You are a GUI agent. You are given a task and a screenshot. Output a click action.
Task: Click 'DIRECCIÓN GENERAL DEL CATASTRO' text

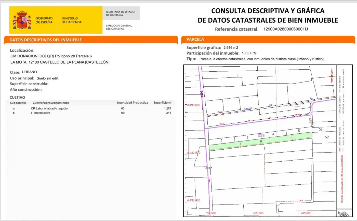coord(119,27)
